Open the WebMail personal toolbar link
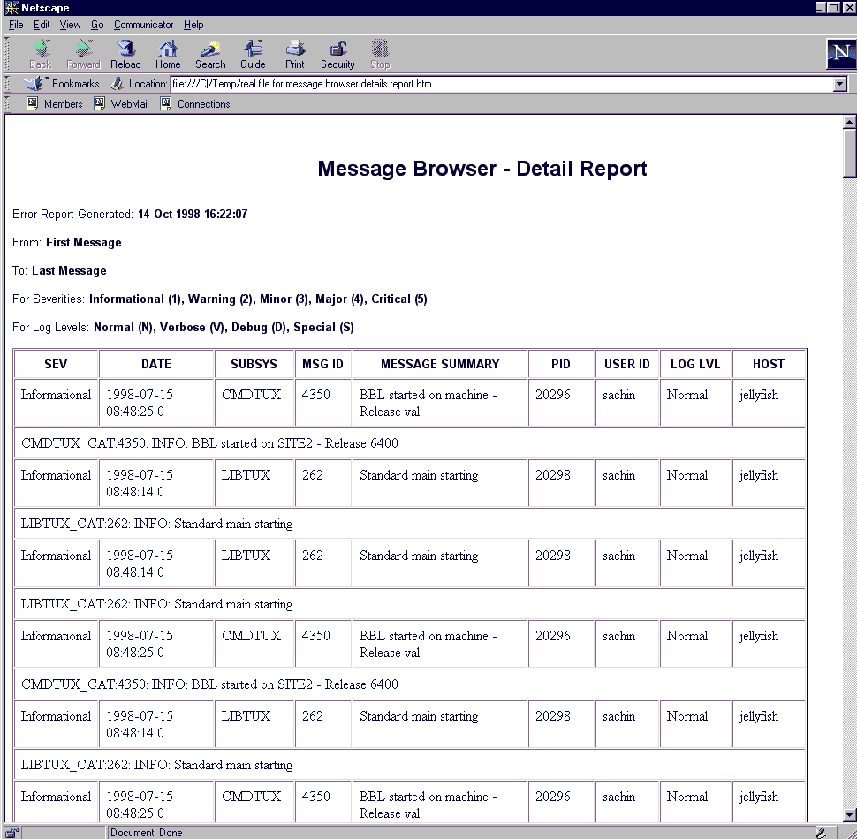857x839 pixels. coord(121,104)
